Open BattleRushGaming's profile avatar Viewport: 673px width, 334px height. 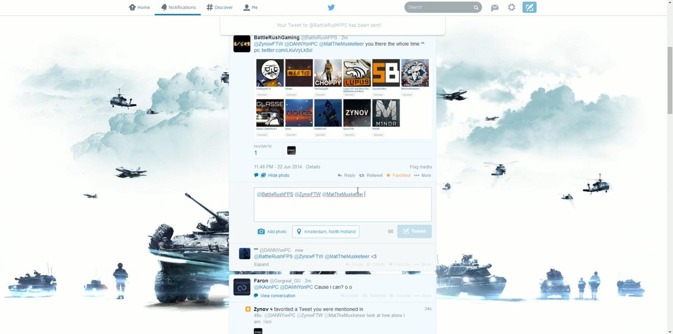click(x=242, y=44)
